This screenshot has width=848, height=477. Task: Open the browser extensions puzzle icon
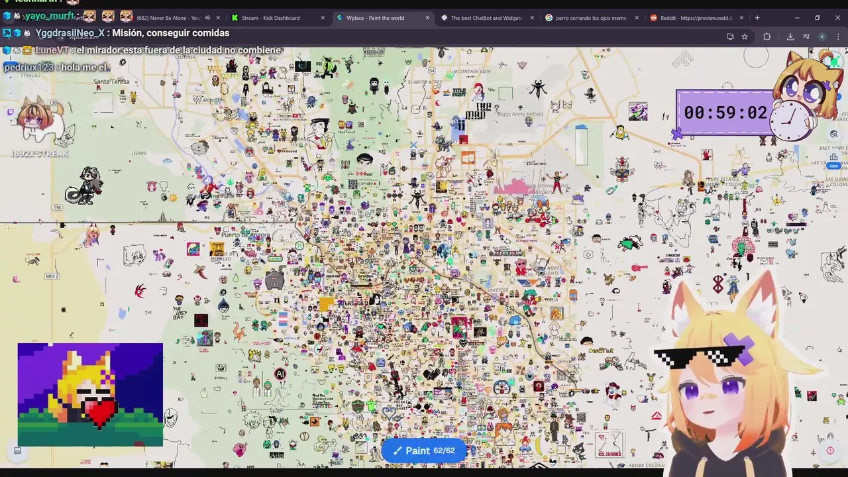pos(767,36)
